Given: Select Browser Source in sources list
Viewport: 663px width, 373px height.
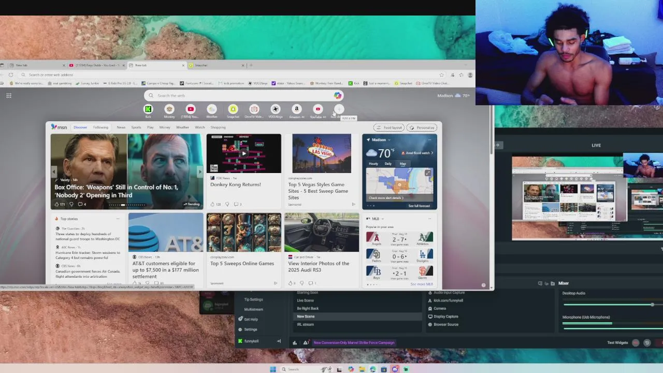Looking at the screenshot, I should pyautogui.click(x=446, y=325).
